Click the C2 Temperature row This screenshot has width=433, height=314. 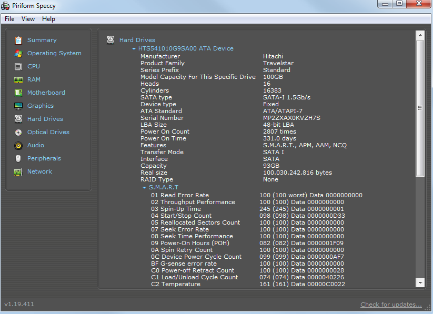pos(248,284)
